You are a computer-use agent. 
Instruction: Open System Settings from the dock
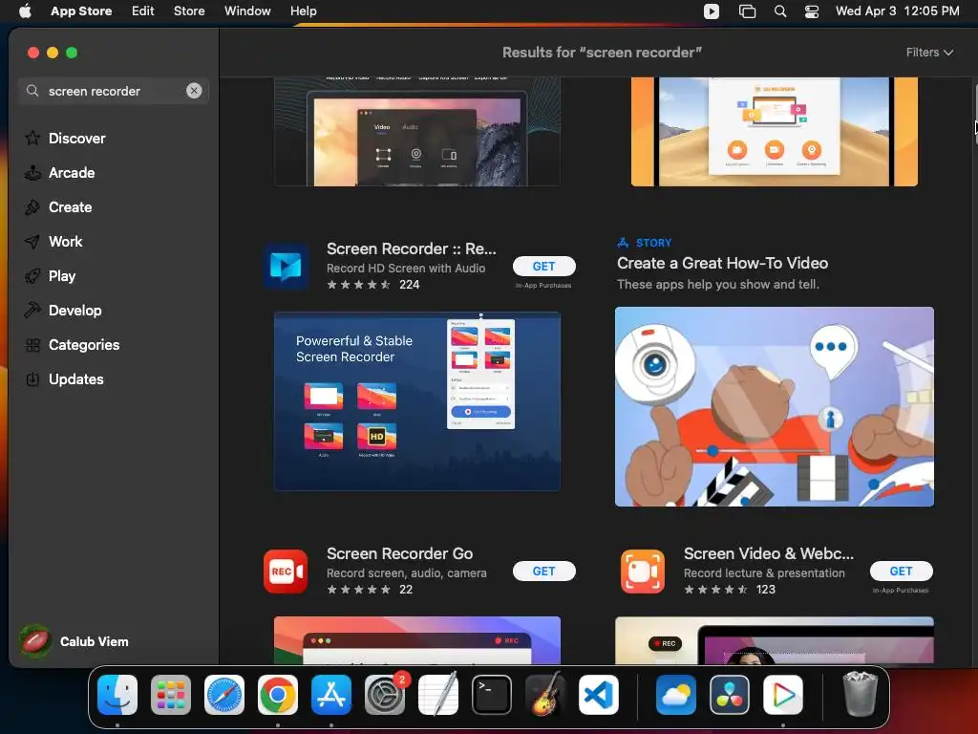385,695
